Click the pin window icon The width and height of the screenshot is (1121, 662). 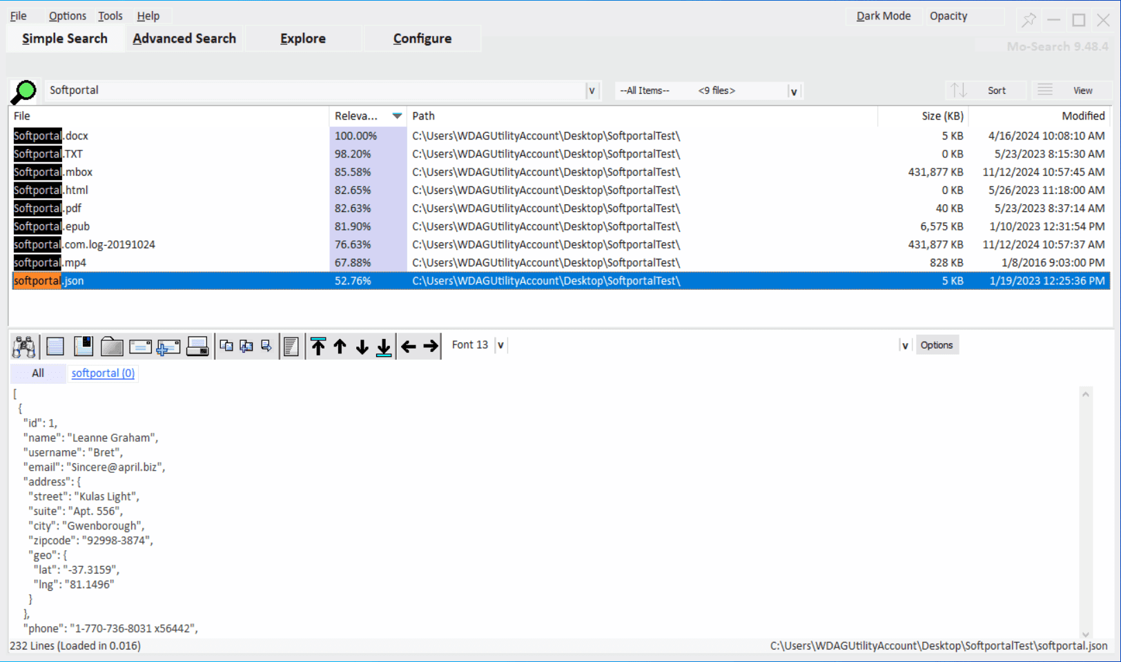tap(1029, 19)
